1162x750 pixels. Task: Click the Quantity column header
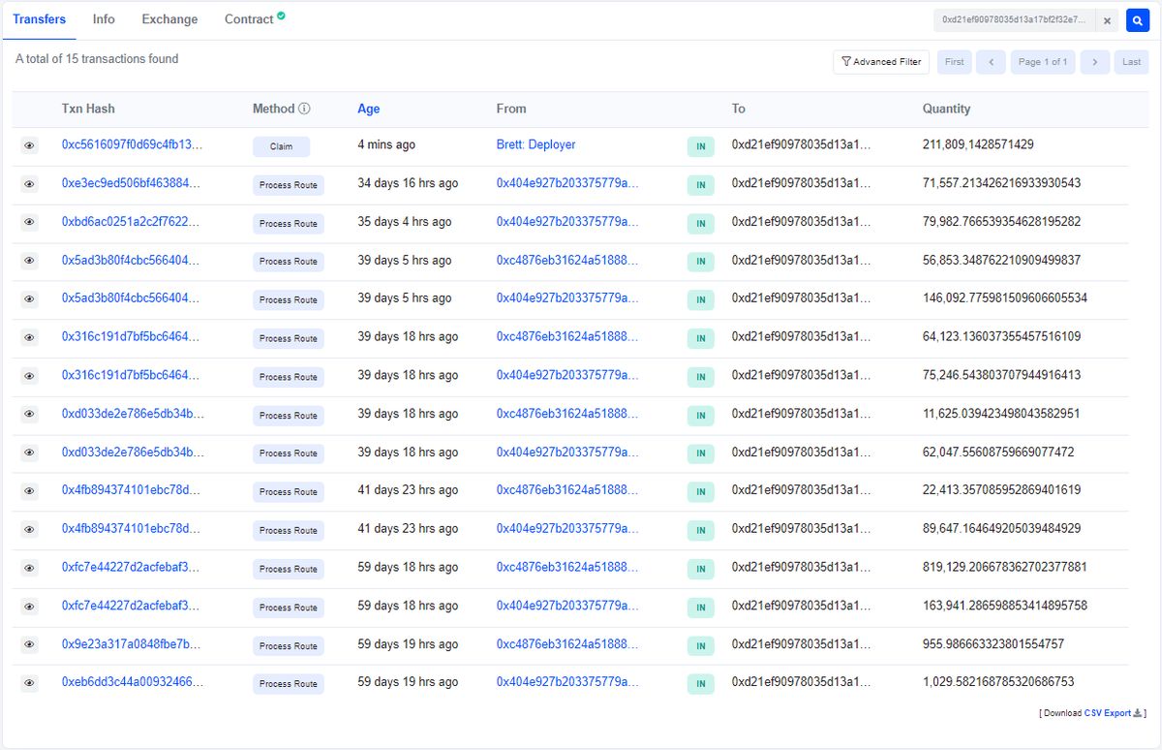pyautogui.click(x=946, y=109)
